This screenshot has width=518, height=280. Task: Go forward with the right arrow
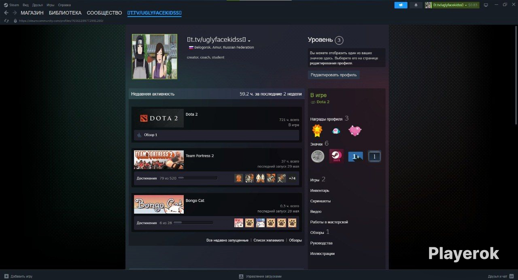pos(15,13)
